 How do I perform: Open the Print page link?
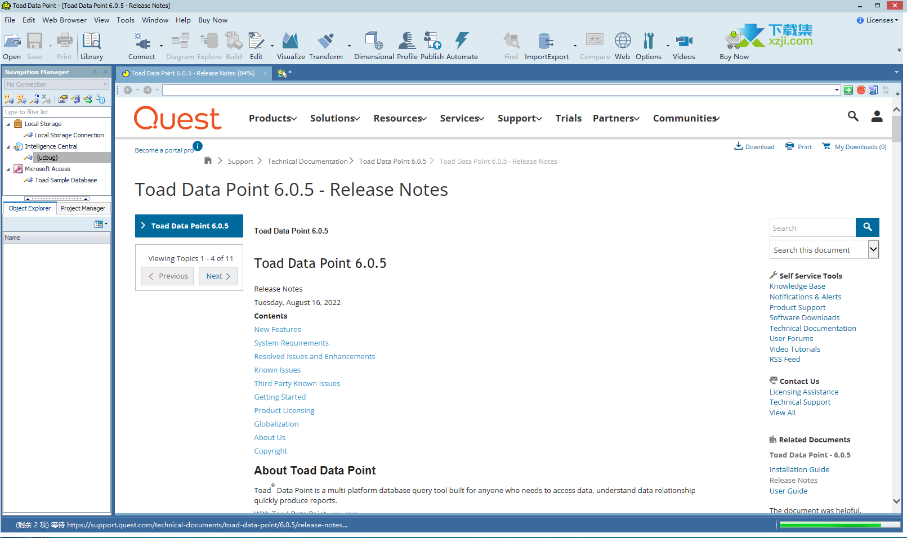[x=799, y=146]
